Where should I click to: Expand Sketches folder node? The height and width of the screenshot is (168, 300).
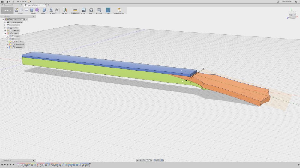(x=5, y=30)
